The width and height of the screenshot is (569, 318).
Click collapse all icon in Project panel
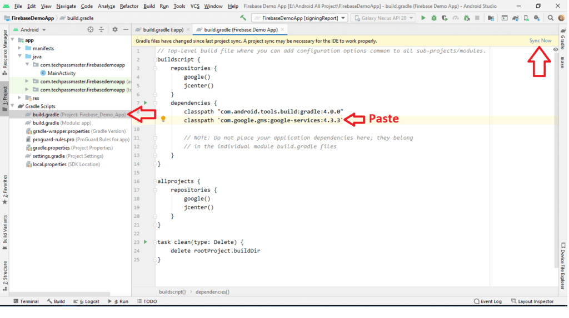point(101,29)
